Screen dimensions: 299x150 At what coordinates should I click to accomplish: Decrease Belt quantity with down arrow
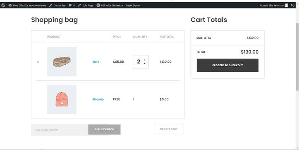pyautogui.click(x=145, y=63)
